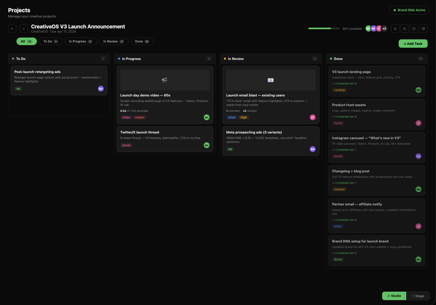This screenshot has width=436, height=305.
Task: Select the list view icon
Action: click(x=395, y=28)
